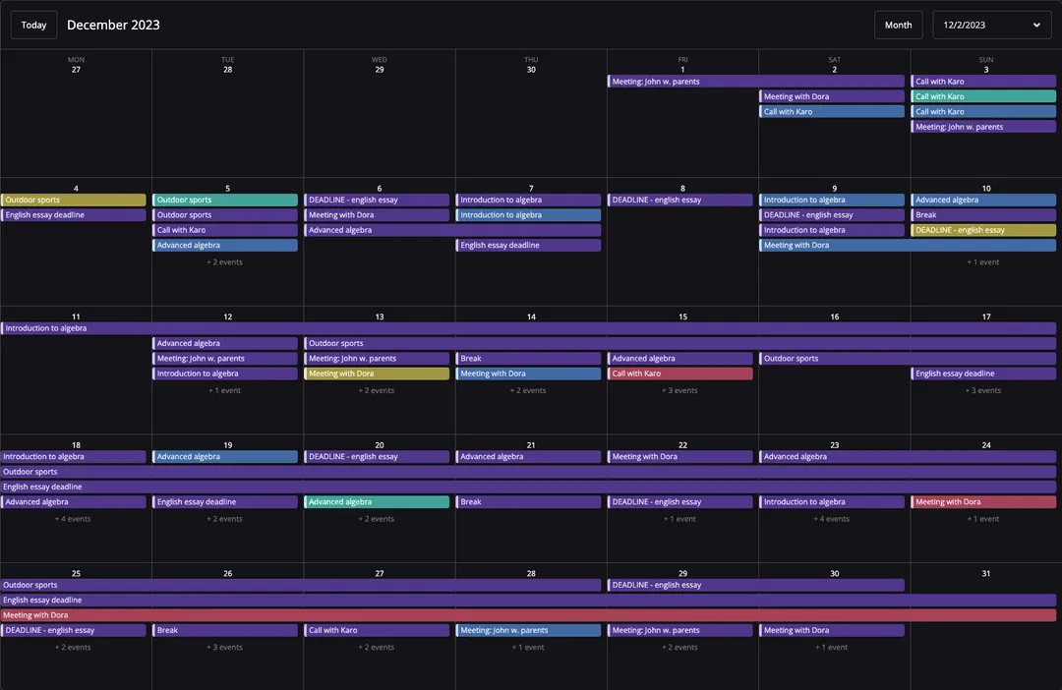This screenshot has height=690, width=1062.
Task: Reveal the 4 extra events on December 18
Action: [74, 518]
